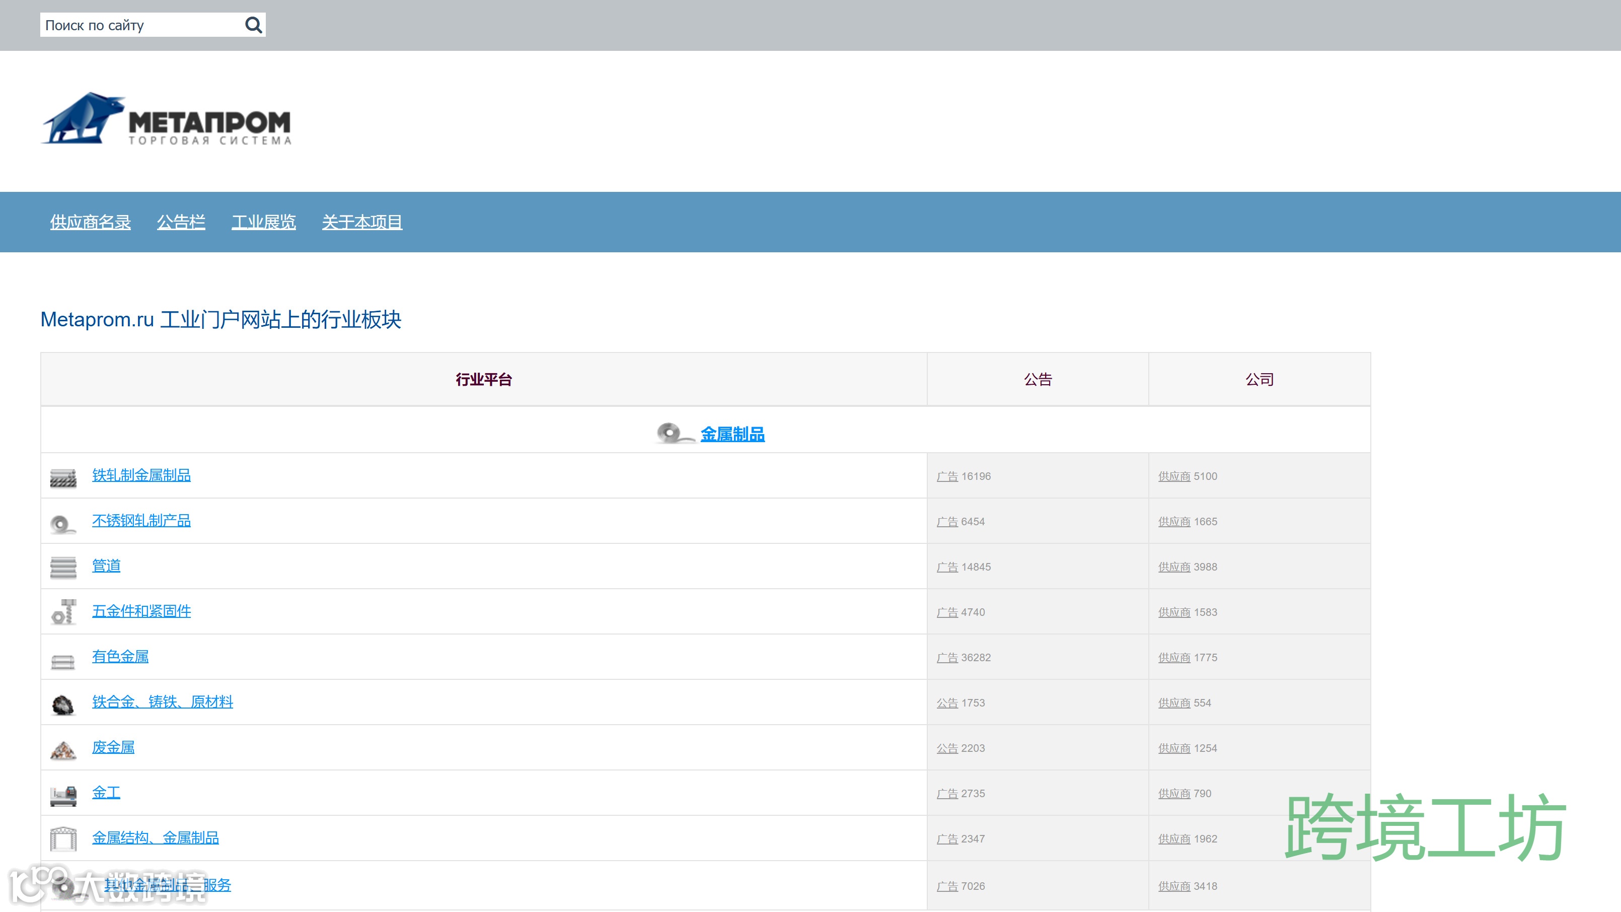Go to 工业展览 navigation item
Viewport: 1621px width, 912px height.
(x=264, y=222)
